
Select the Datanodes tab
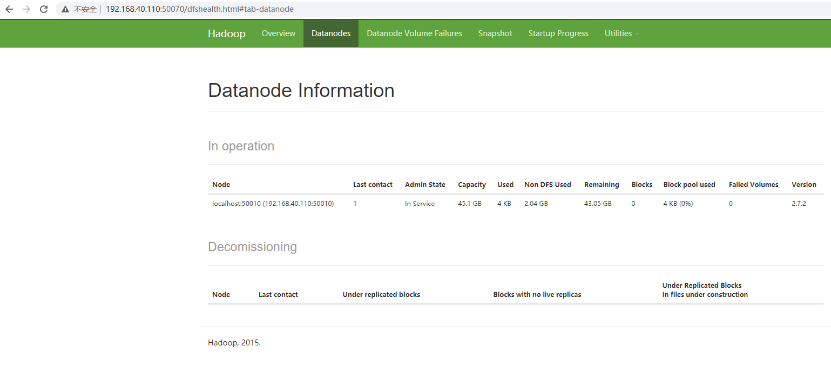coord(331,33)
